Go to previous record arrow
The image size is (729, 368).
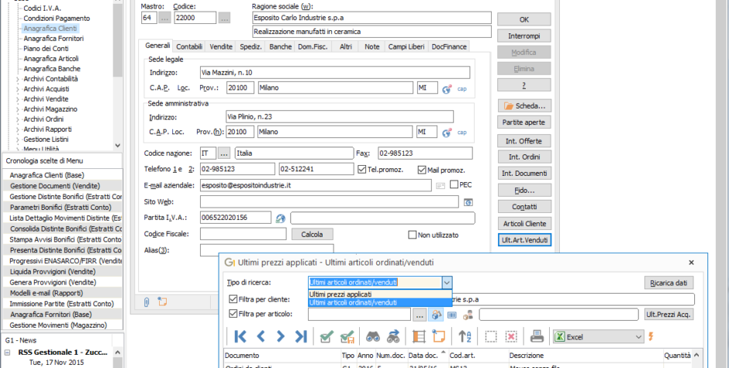pyautogui.click(x=261, y=336)
